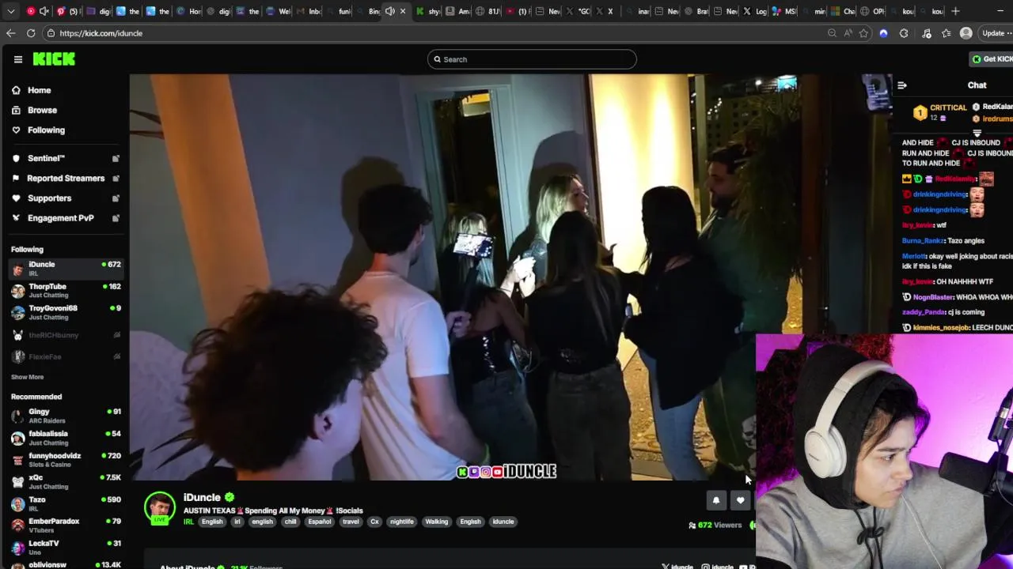Open recommended channel funnyhoodvidz
The image size is (1013, 569).
(66, 460)
